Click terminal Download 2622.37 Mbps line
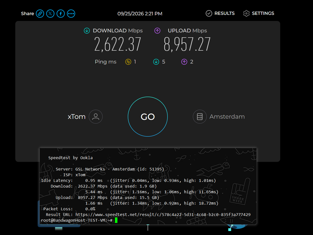This screenshot has width=313, height=235. tap(104, 186)
